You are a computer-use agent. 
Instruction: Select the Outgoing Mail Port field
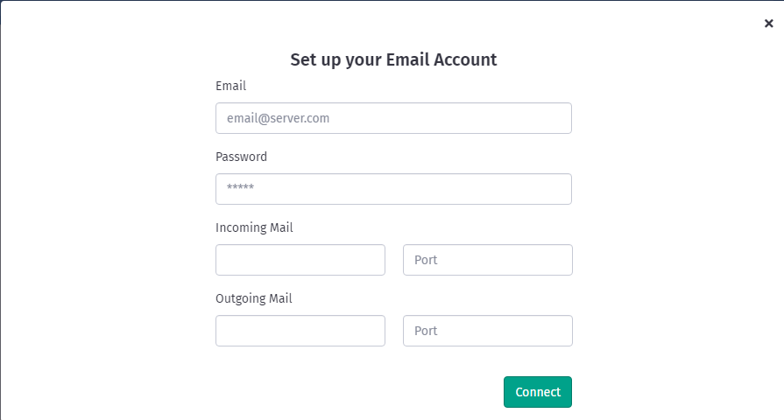pos(487,331)
